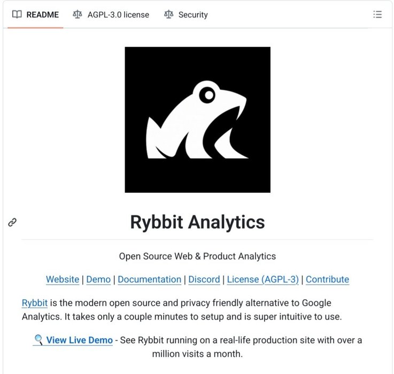Viewport: 394px width, 374px height.
Task: Switch to the README tab
Action: point(42,15)
